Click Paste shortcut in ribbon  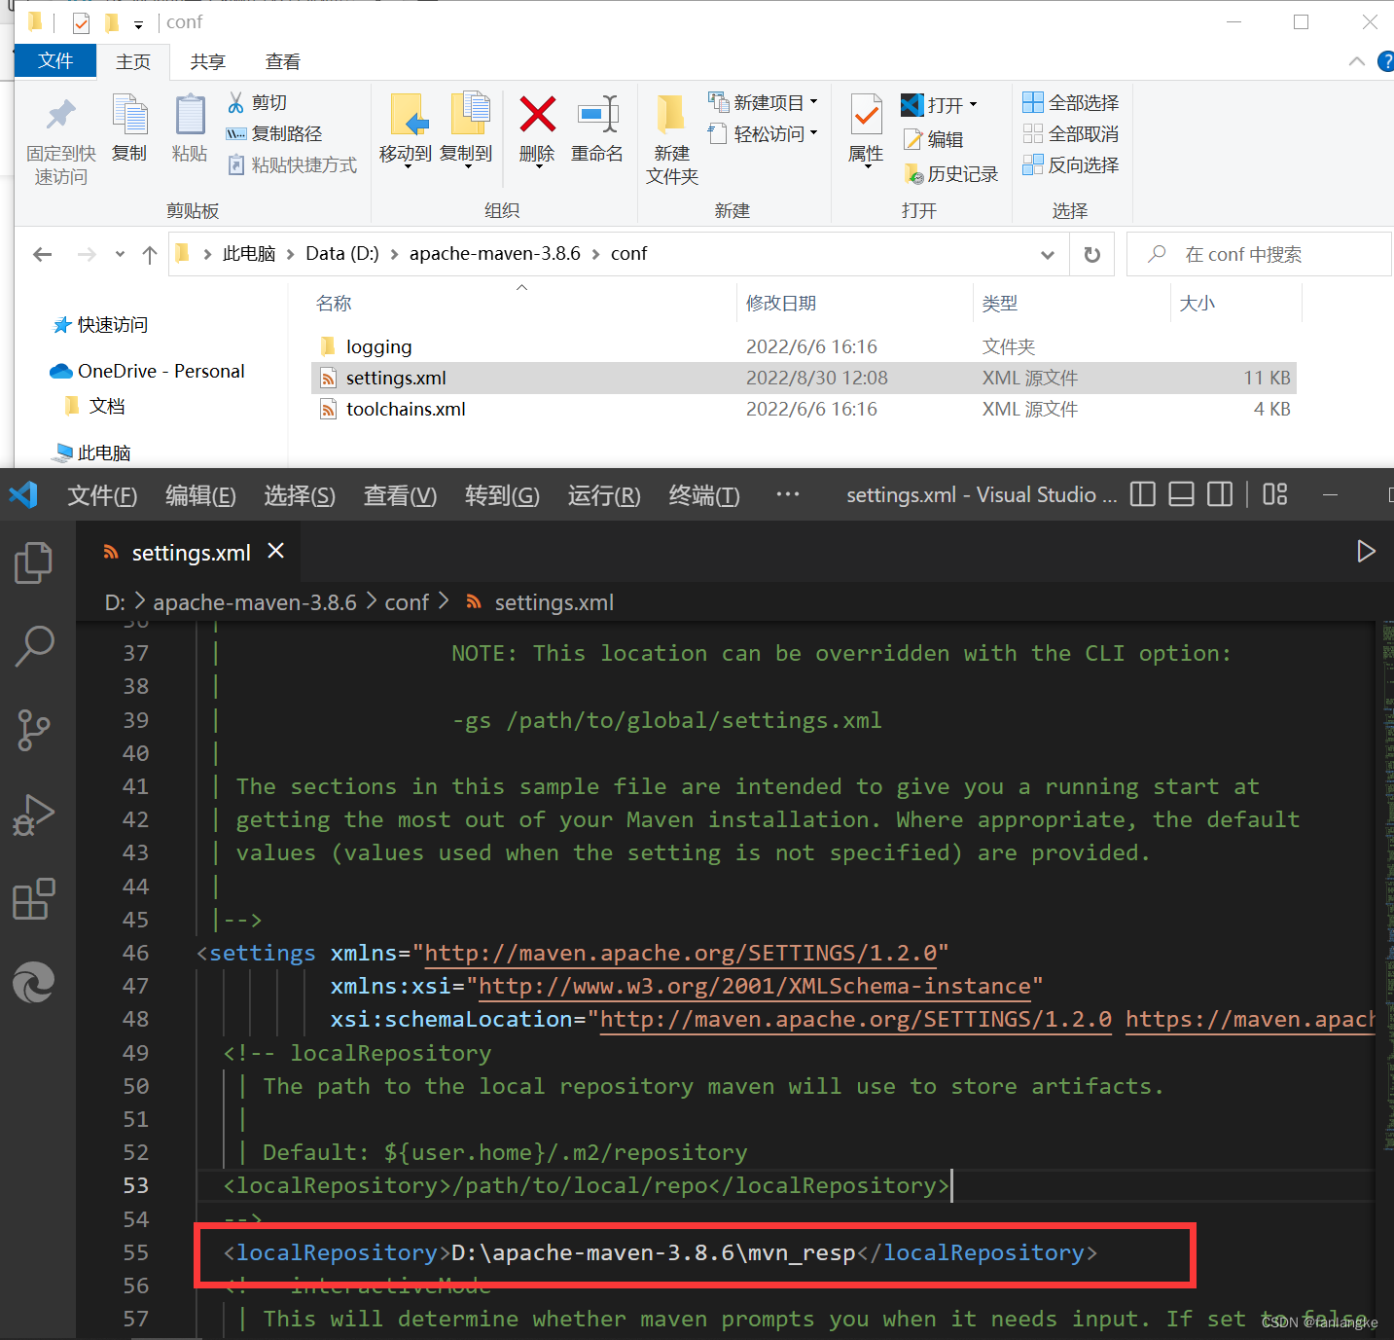(x=293, y=164)
